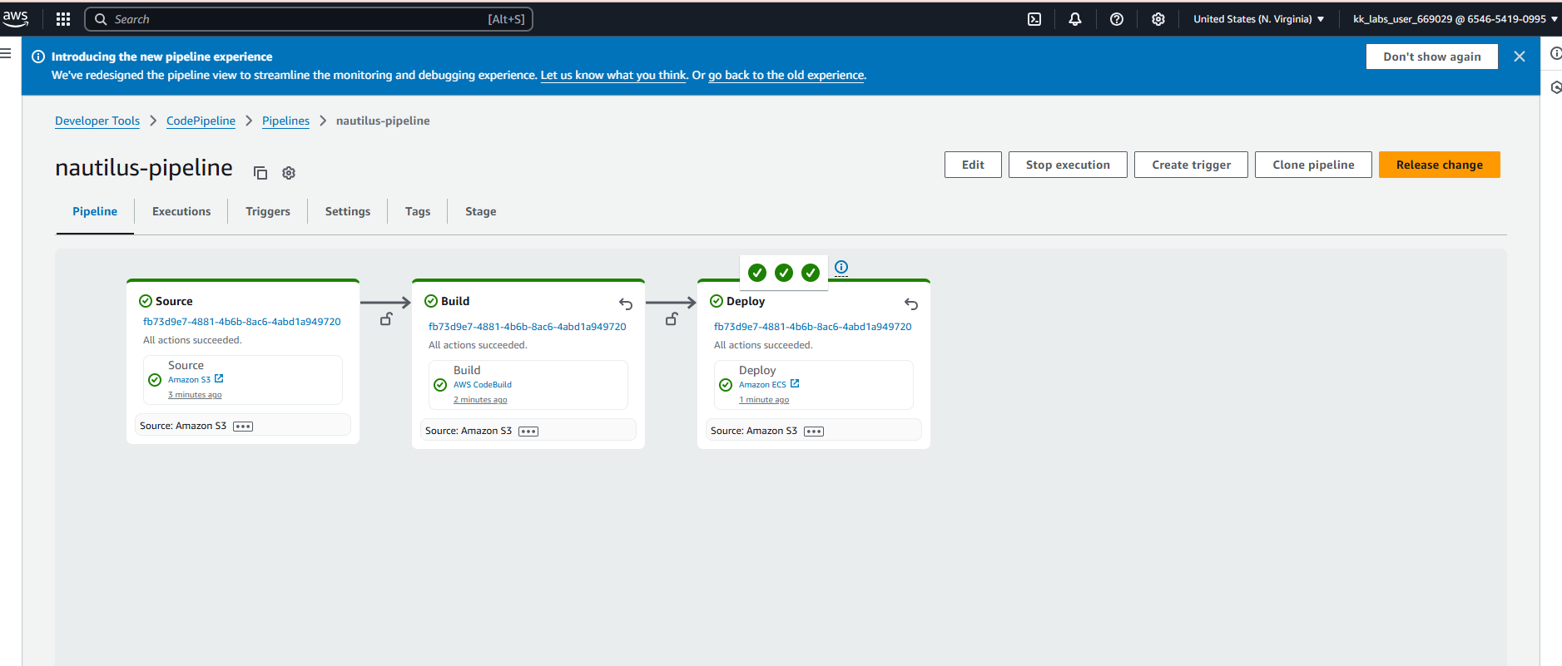Expand the left navigation hamburger menu
This screenshot has width=1562, height=666.
point(6,53)
